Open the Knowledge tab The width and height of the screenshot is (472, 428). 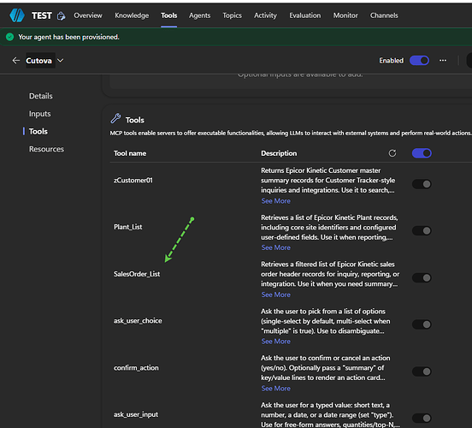[x=132, y=15]
